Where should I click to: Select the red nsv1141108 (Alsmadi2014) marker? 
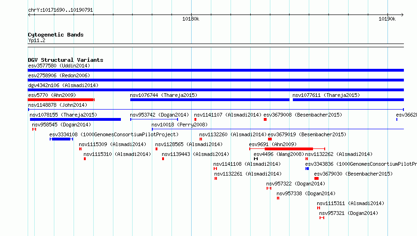216,169
